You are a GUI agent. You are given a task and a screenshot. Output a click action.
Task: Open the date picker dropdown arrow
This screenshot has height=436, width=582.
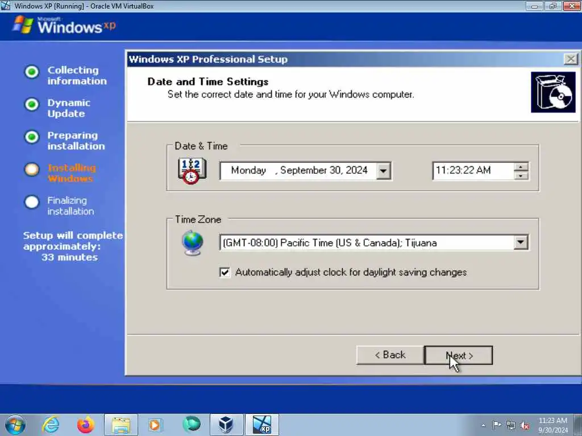(384, 171)
